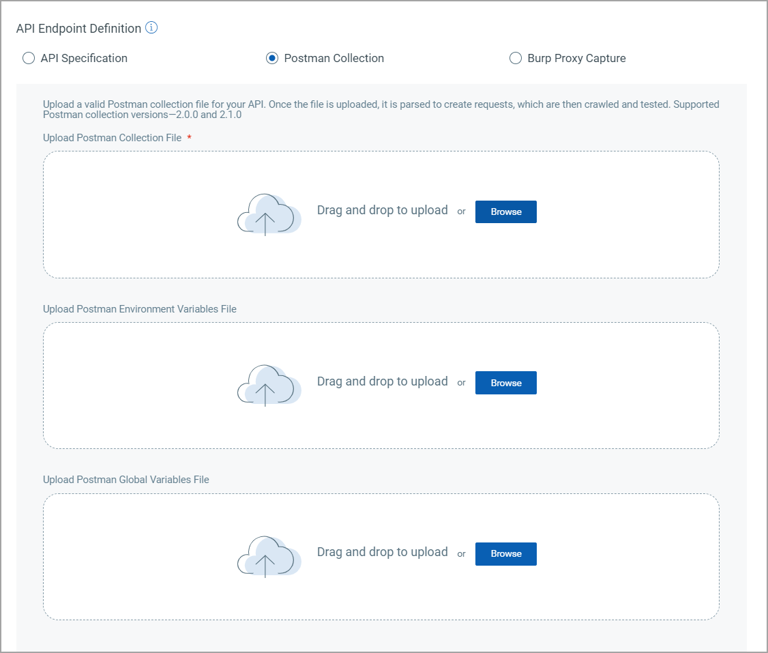Choose the Burp Proxy Capture radio option
Viewport: 768px width, 653px height.
[515, 58]
